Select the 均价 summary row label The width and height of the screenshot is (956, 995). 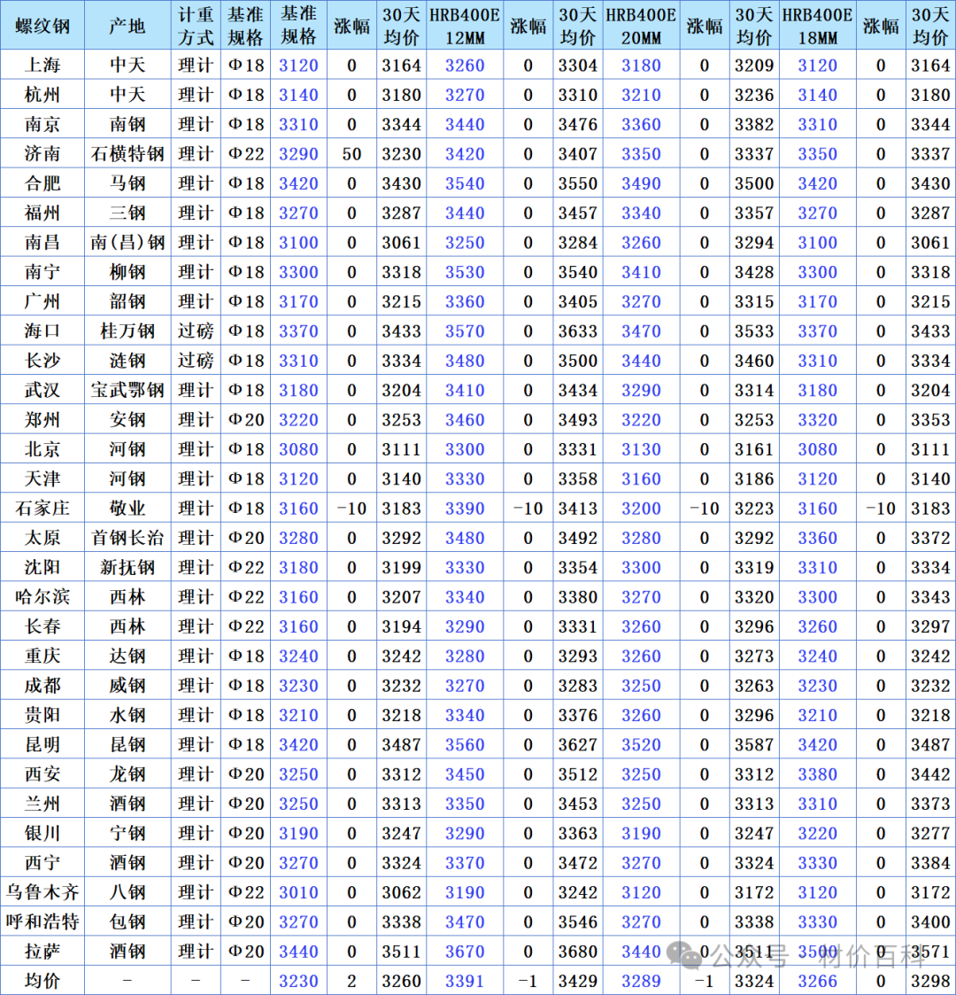(42, 981)
